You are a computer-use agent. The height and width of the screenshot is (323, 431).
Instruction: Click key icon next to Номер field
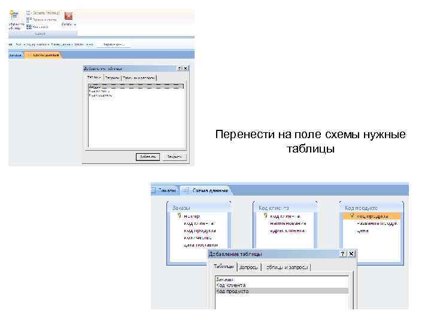(180, 215)
